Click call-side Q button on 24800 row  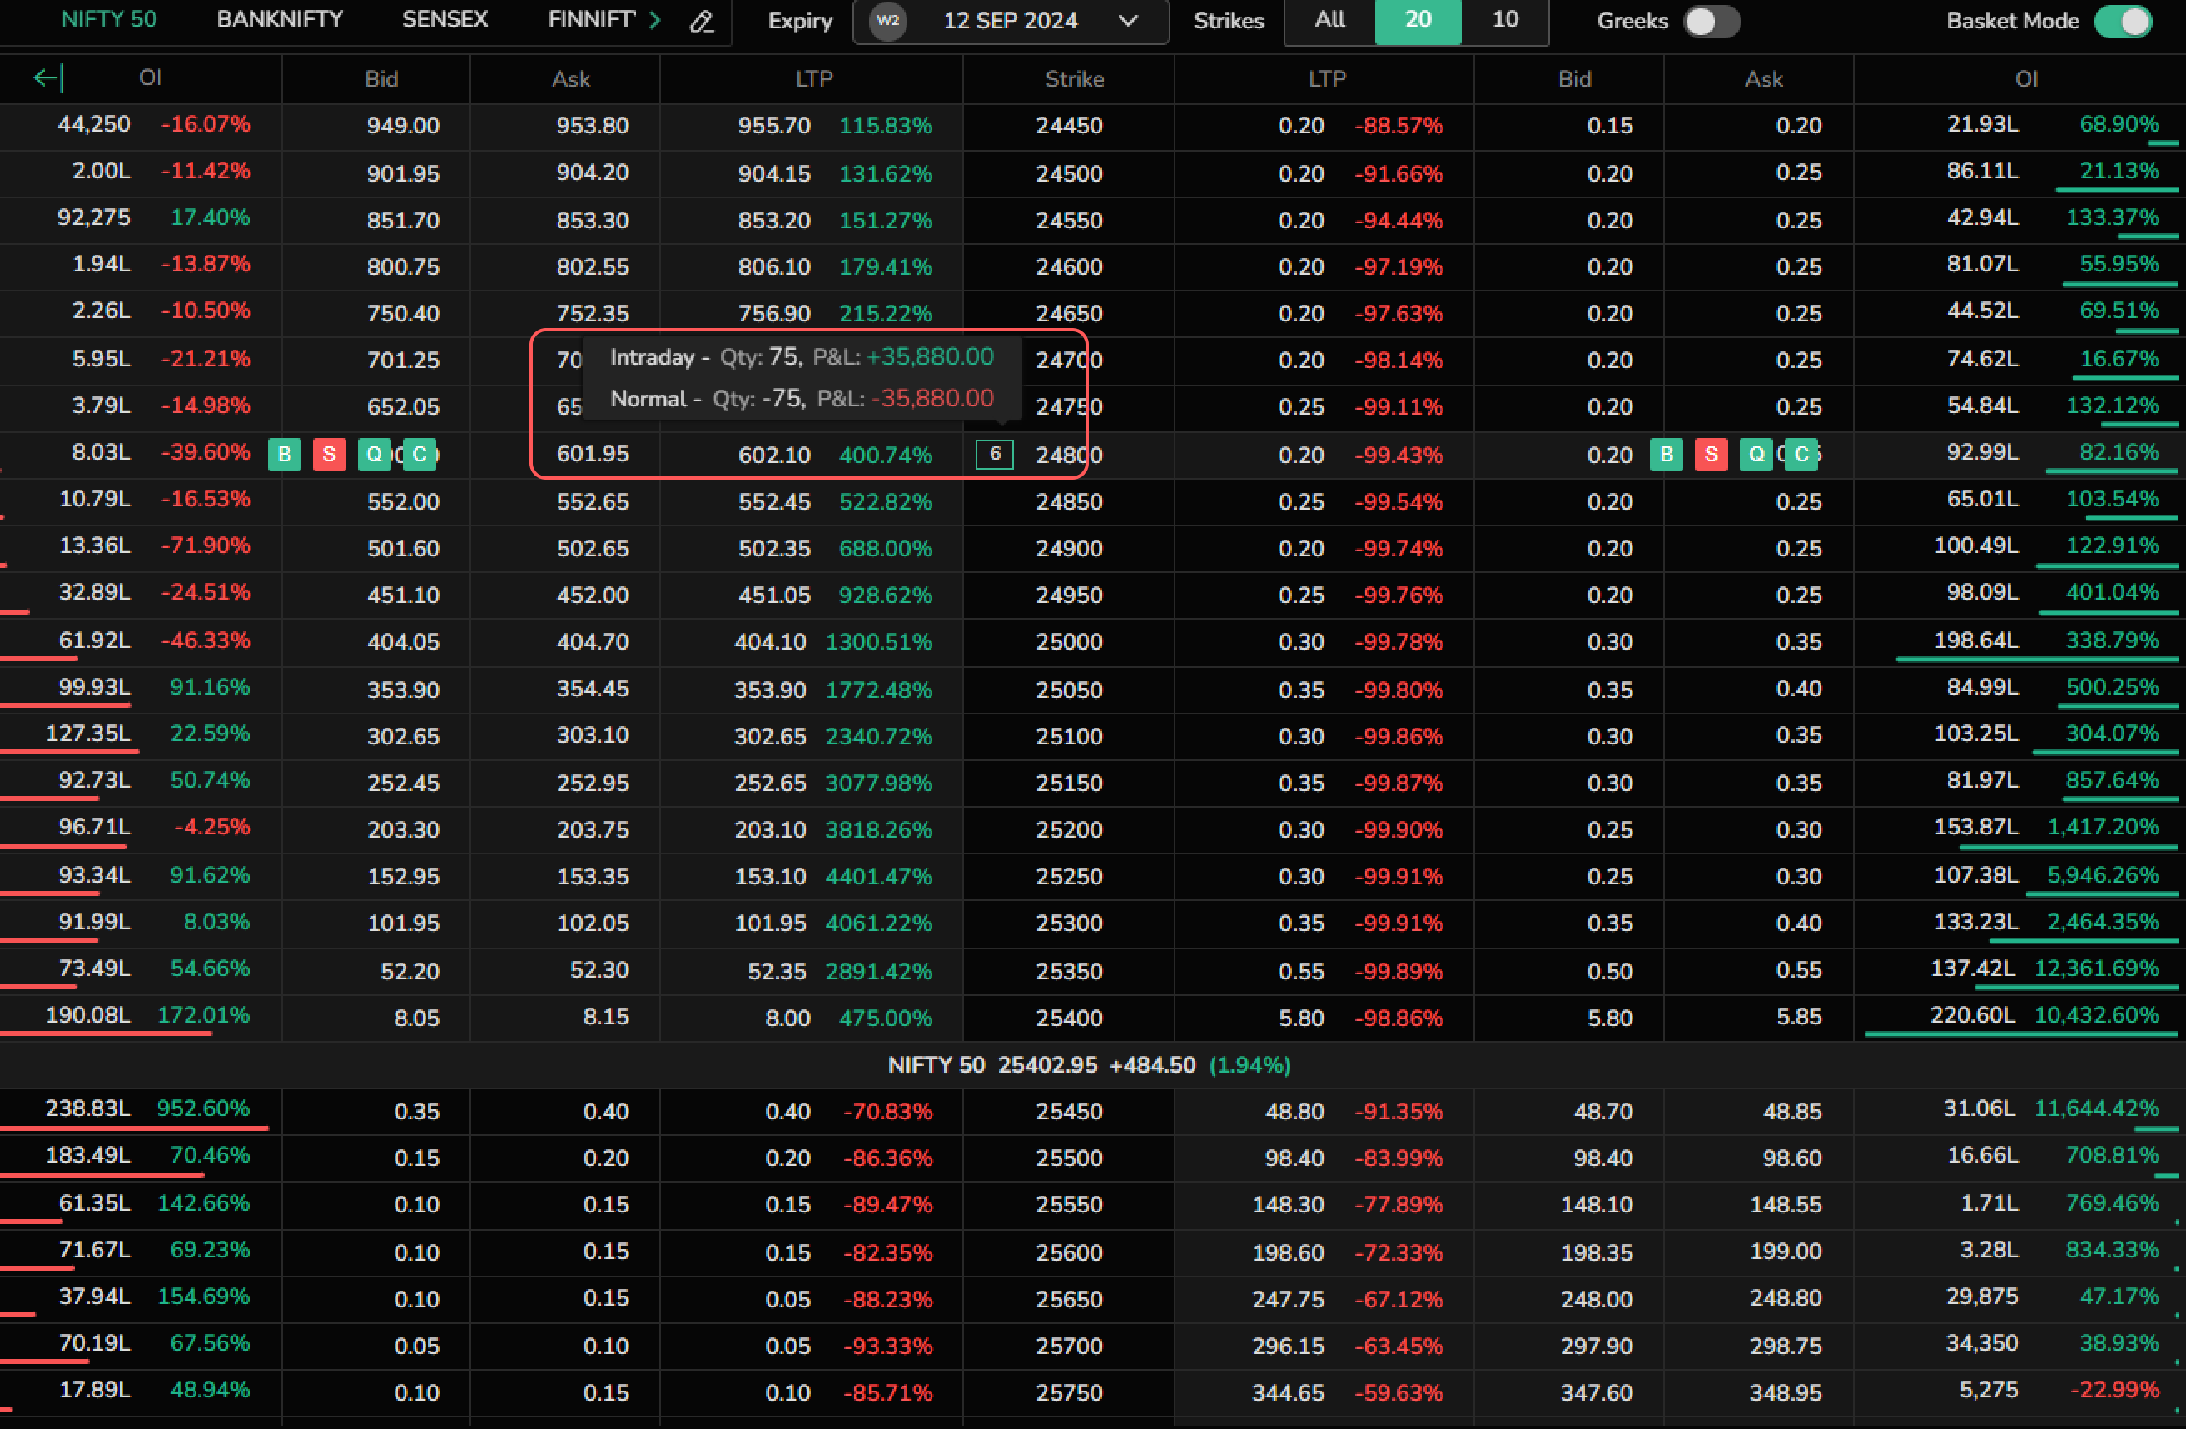click(x=374, y=454)
